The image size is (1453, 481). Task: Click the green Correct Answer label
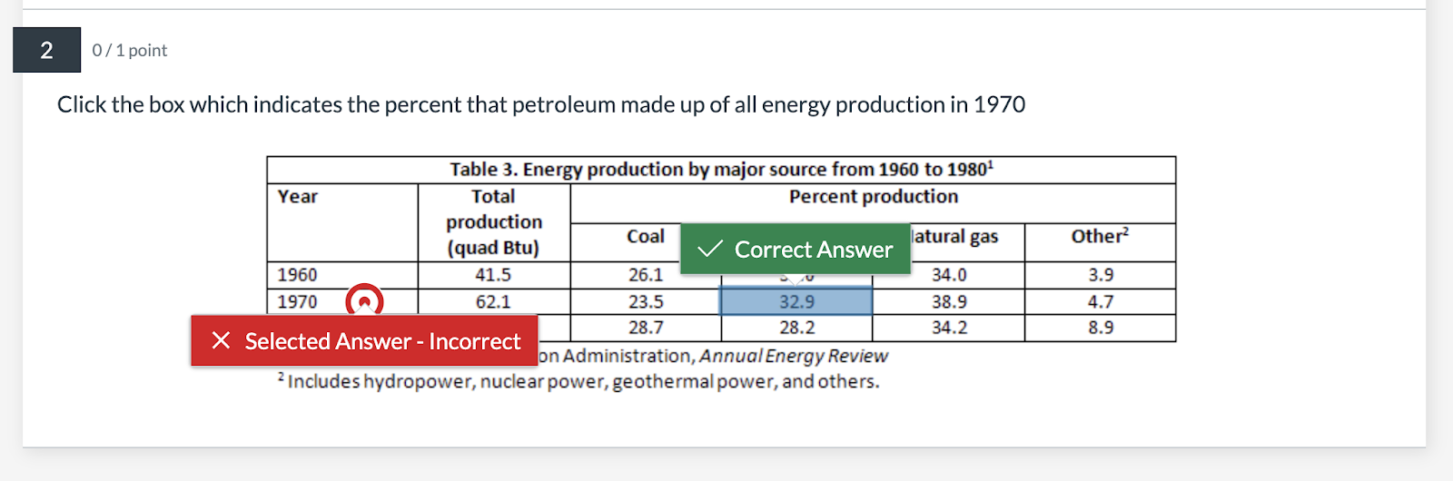pos(813,250)
